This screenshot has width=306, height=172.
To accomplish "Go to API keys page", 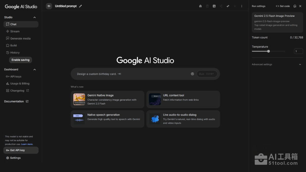I will 16,76.
